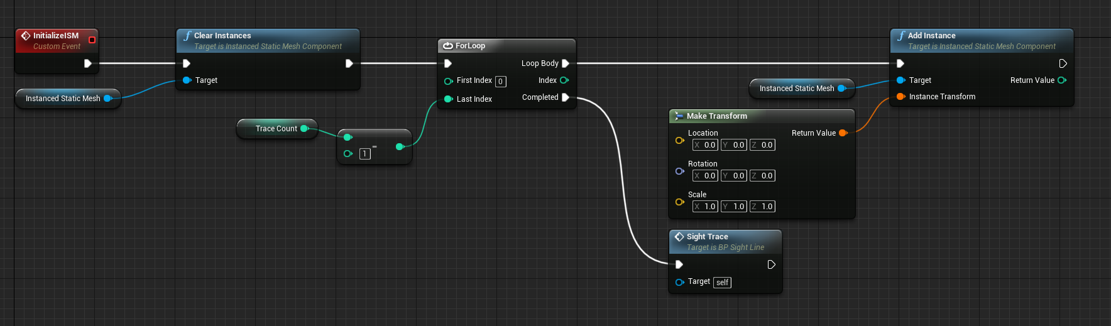Click the Add Instance Return Value pin

tap(1062, 80)
